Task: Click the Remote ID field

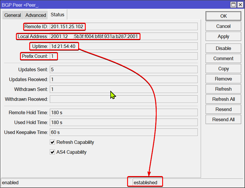Action: click(x=124, y=27)
